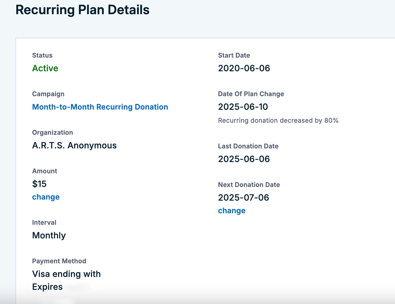Click the Expires text line
395x304 pixels.
(x=47, y=287)
